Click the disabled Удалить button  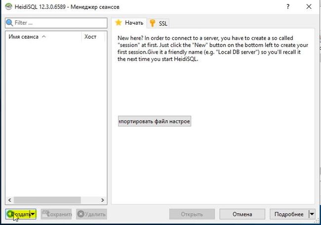[91, 214]
